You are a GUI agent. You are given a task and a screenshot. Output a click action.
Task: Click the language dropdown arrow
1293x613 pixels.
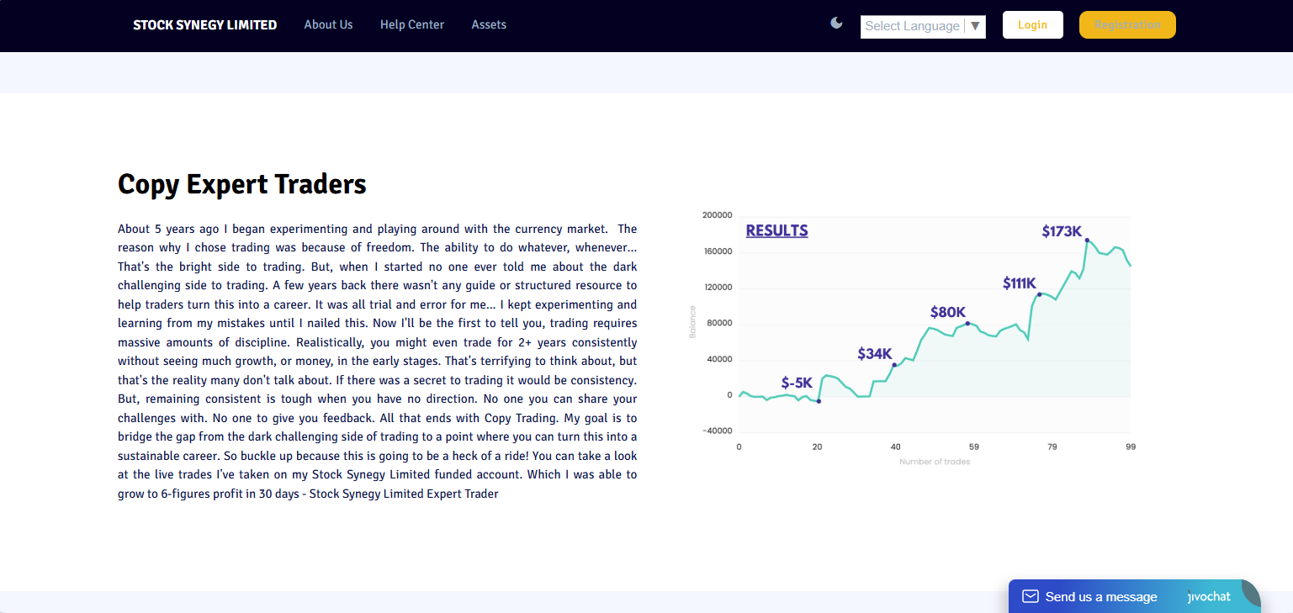pyautogui.click(x=975, y=26)
